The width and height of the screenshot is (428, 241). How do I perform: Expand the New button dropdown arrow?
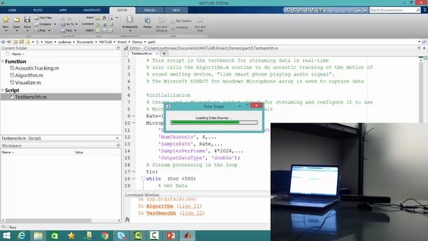(6, 30)
